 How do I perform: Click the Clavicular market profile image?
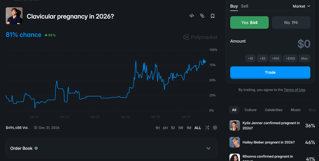[14, 16]
